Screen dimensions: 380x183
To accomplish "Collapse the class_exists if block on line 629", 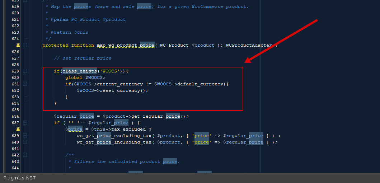I will [25, 71].
